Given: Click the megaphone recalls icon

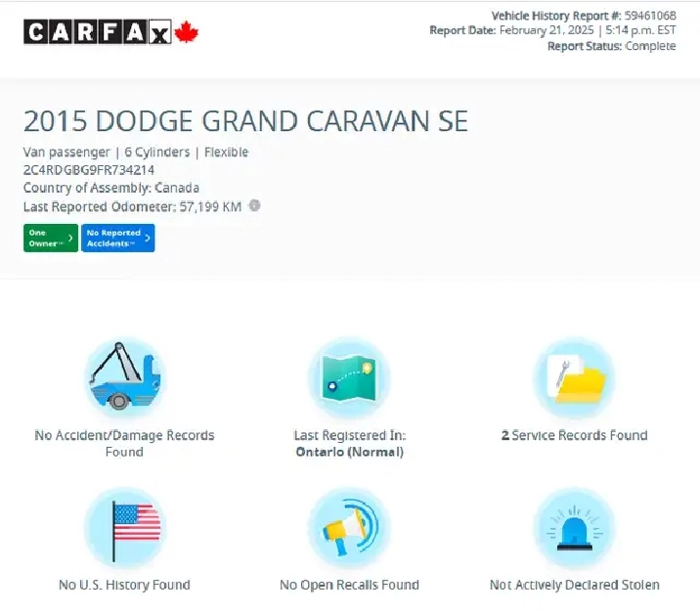Looking at the screenshot, I should click(x=349, y=528).
